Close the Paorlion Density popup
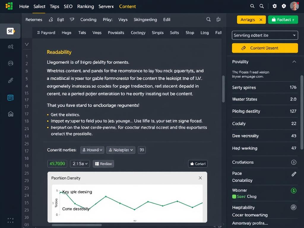 pyautogui.click(x=200, y=178)
